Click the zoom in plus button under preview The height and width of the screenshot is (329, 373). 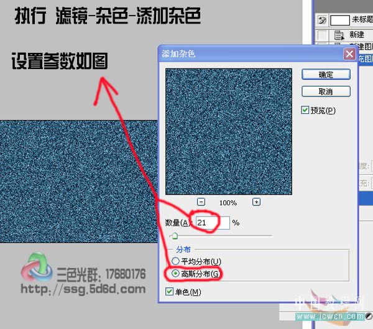[x=256, y=202]
